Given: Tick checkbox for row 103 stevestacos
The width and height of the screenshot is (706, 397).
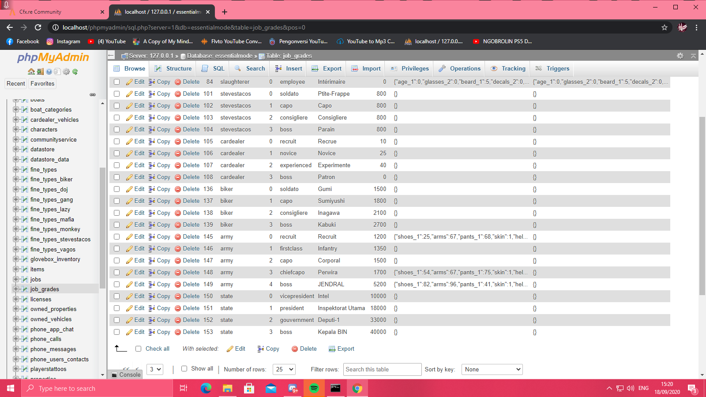Looking at the screenshot, I should pos(117,118).
